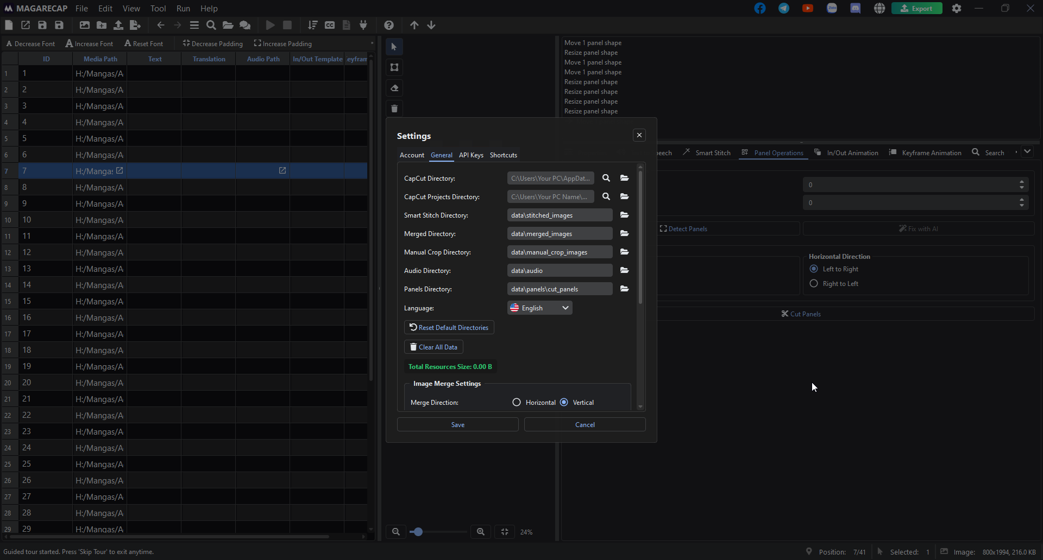This screenshot has height=560, width=1043.
Task: Click the move down arrow icon
Action: (431, 25)
